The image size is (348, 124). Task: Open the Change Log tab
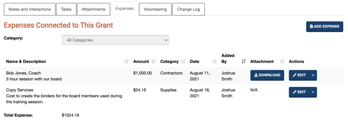(188, 9)
